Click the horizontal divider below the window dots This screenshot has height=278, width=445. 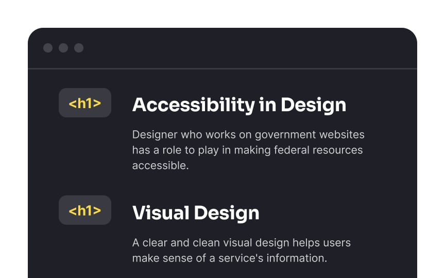tap(222, 68)
